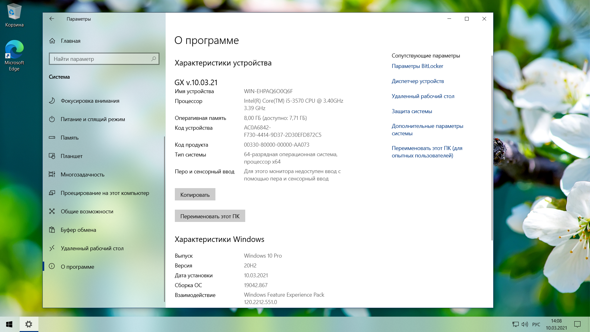Click the Intel Core i5-3570 processor value
Viewport: 590px width, 332px height.
coord(293,105)
